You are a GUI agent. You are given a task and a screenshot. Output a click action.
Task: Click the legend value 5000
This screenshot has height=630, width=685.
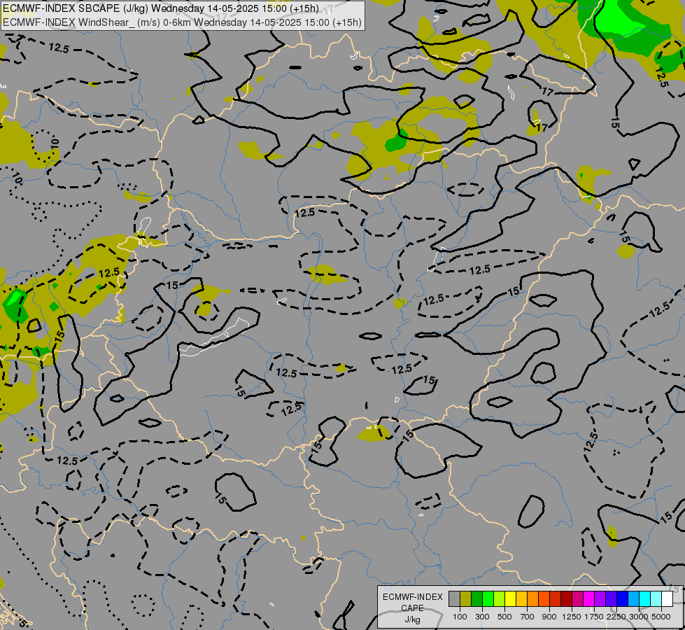point(661,617)
